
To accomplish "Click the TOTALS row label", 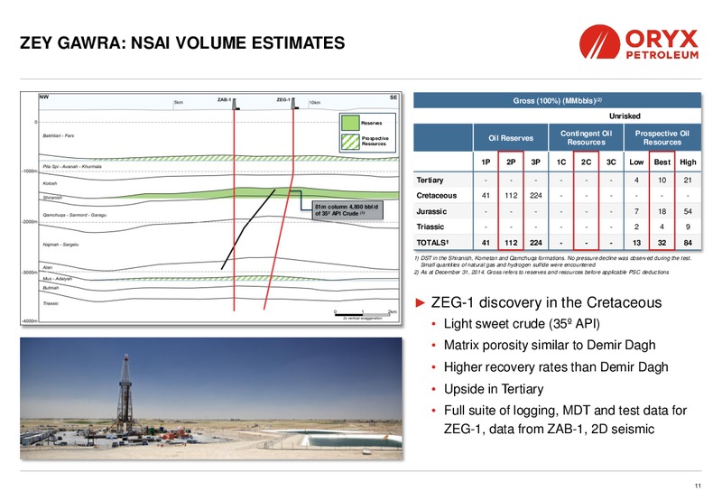I will coord(432,242).
